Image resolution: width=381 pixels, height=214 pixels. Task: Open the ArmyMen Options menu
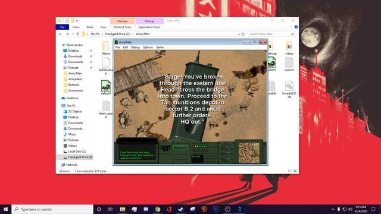pyautogui.click(x=148, y=48)
